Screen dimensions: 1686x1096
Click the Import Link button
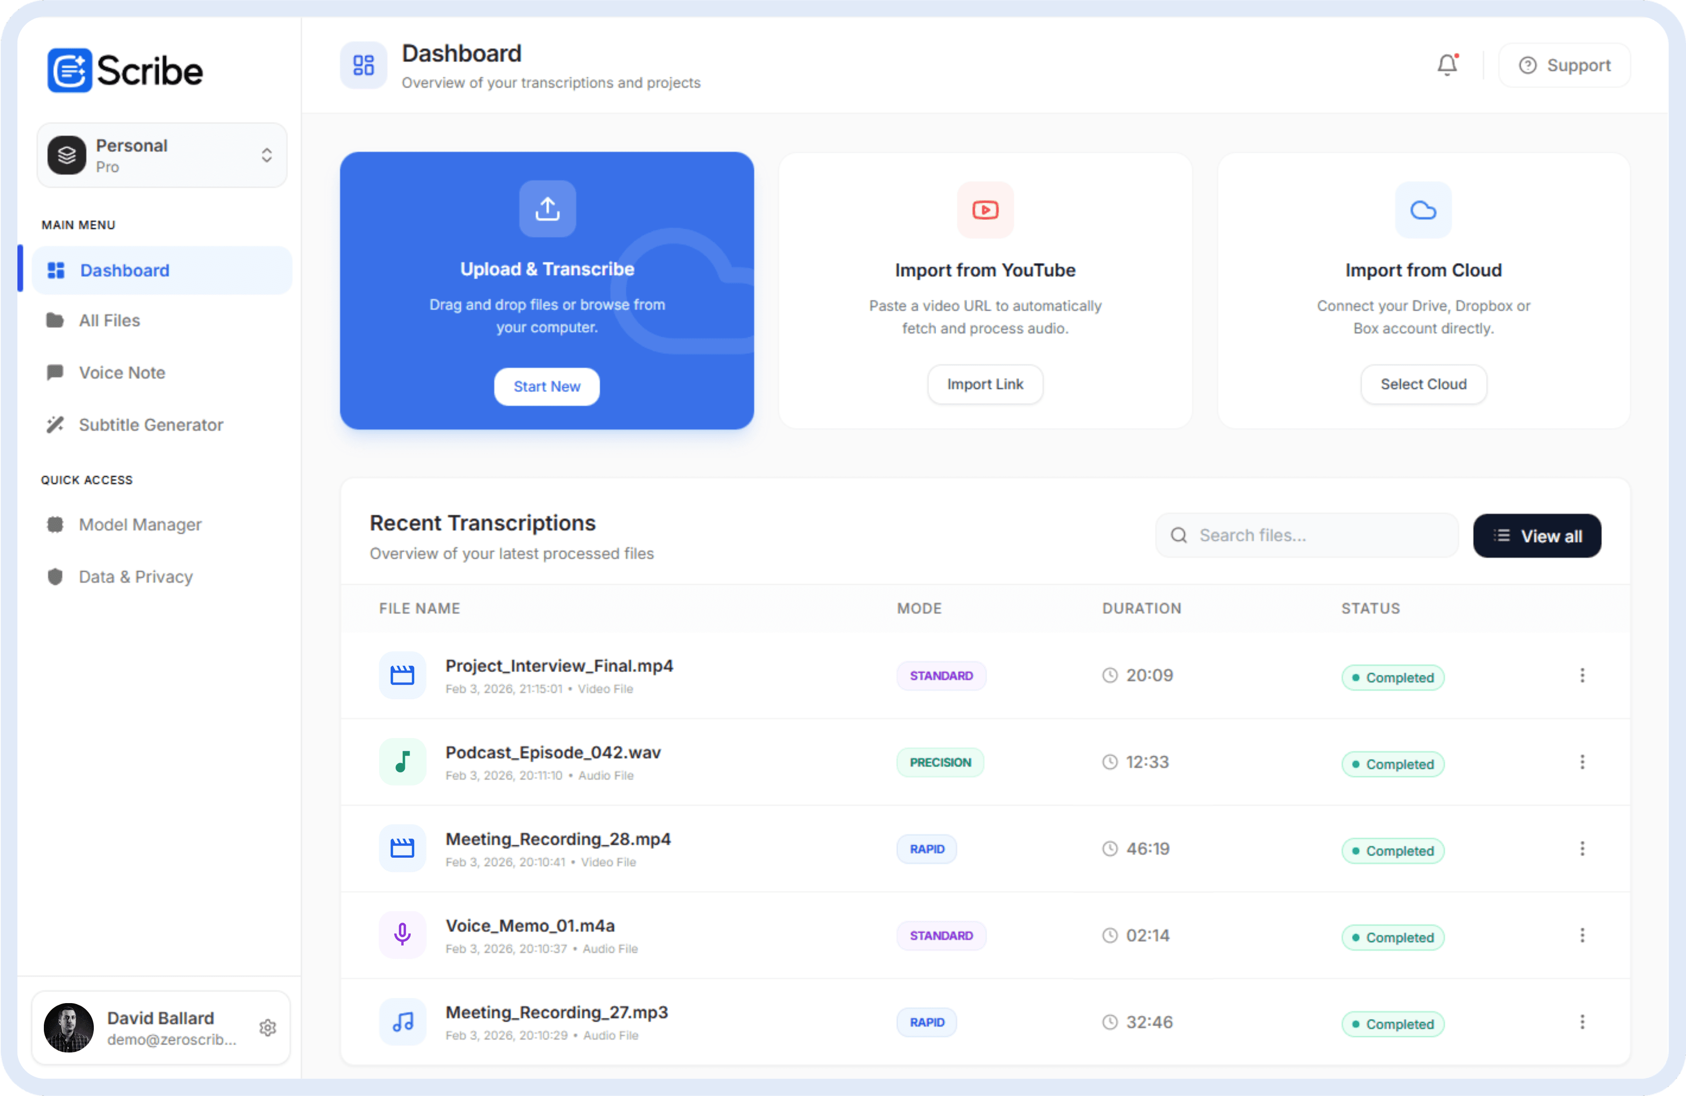coord(985,384)
